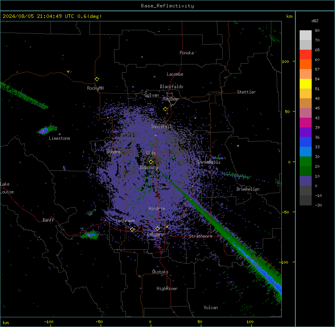Image resolution: width=335 pixels, height=327 pixels.
Task: Select the bright yellow dBZ legend swatch
Action: click(x=305, y=83)
